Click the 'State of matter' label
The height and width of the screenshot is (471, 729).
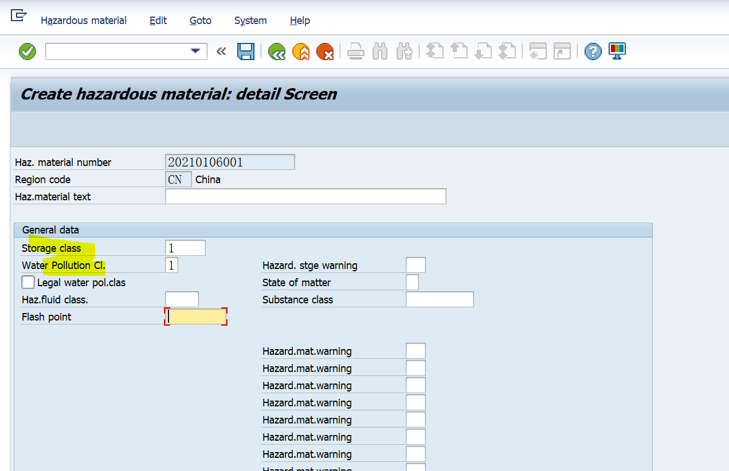[x=296, y=282]
